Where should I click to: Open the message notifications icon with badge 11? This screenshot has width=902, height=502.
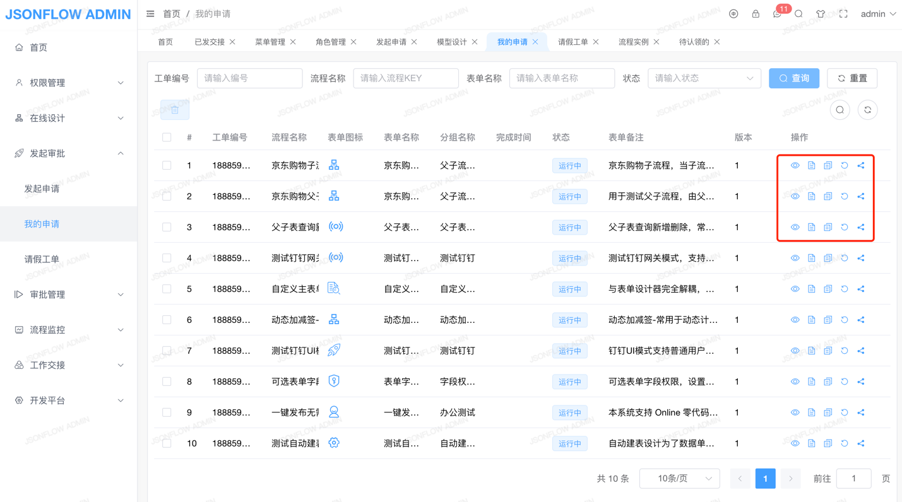tap(777, 14)
